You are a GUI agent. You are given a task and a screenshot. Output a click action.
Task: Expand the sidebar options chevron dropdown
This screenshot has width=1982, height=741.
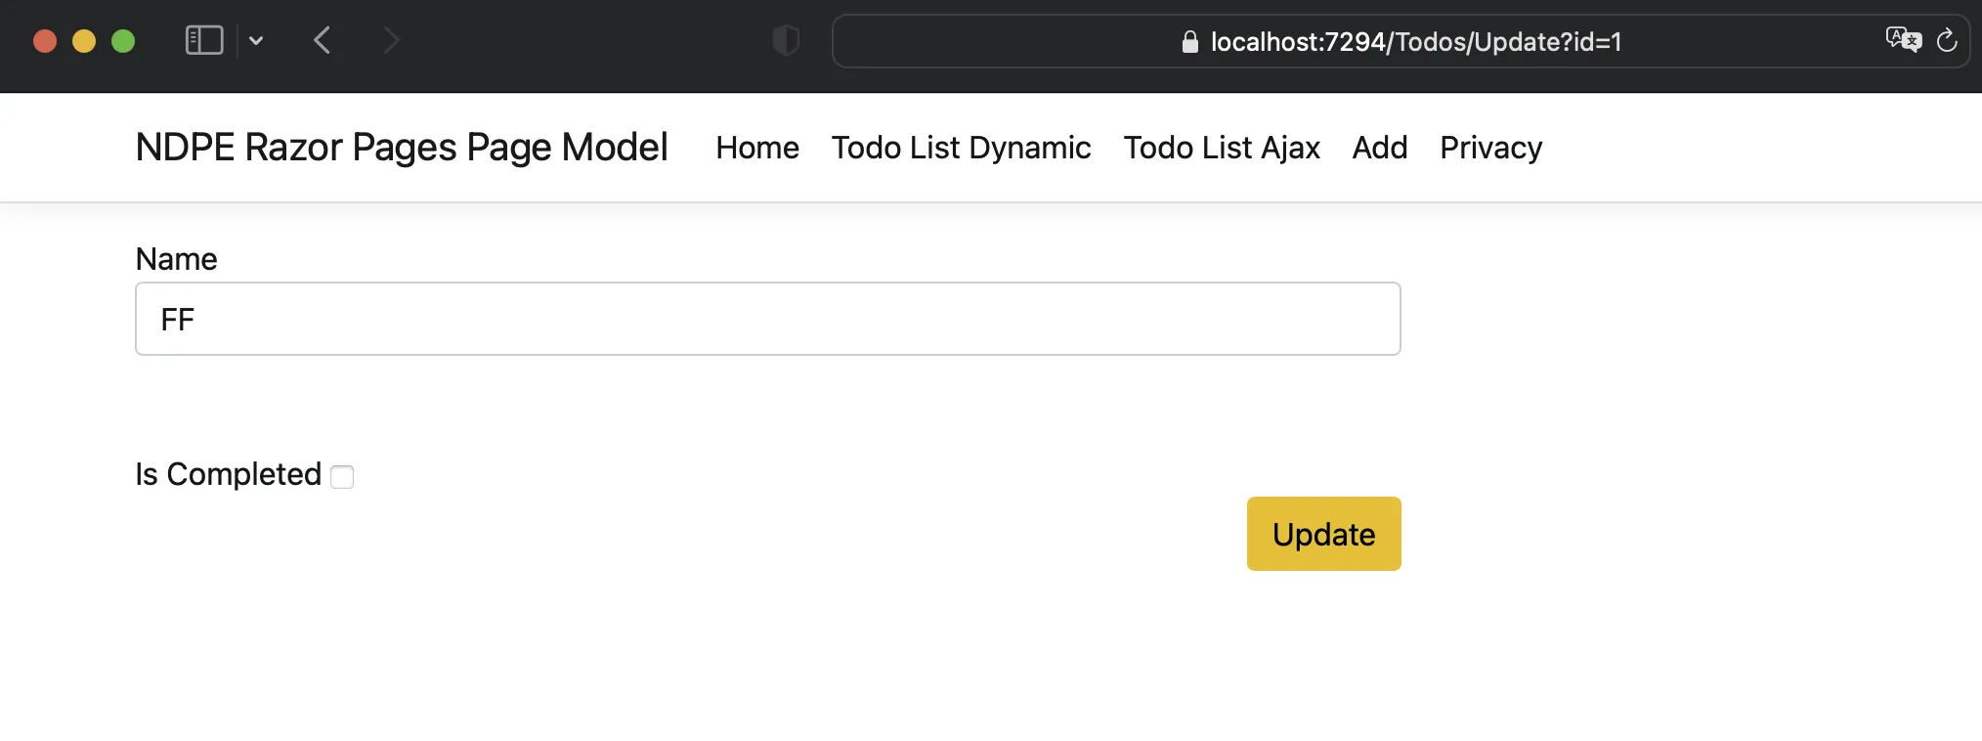[256, 41]
